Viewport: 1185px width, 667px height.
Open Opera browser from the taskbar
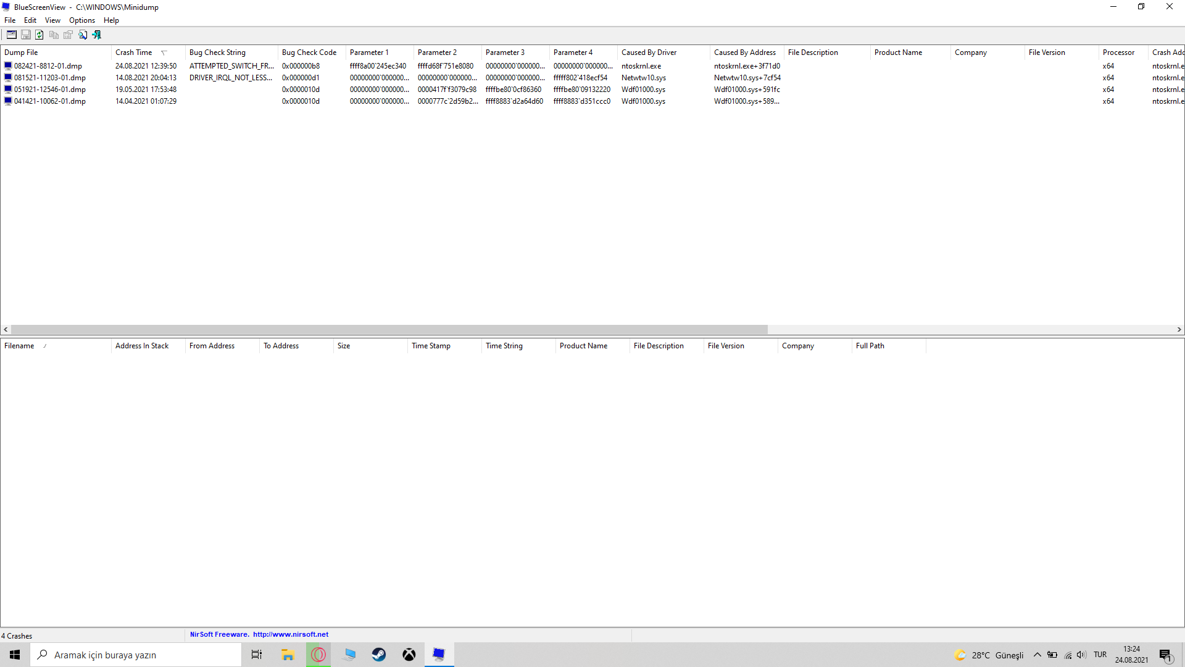(318, 655)
